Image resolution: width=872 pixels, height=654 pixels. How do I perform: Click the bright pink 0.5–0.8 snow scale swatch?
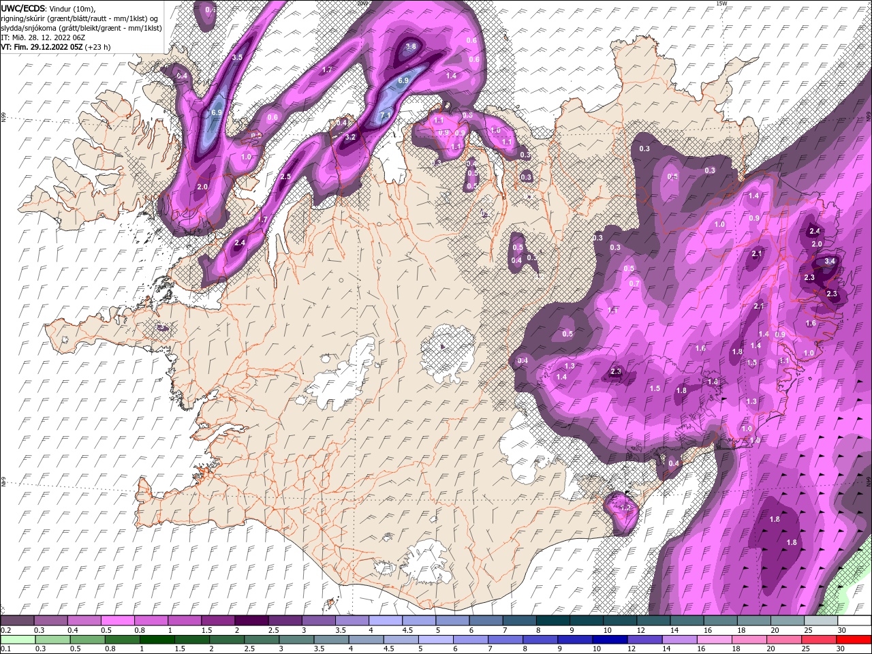tap(117, 621)
